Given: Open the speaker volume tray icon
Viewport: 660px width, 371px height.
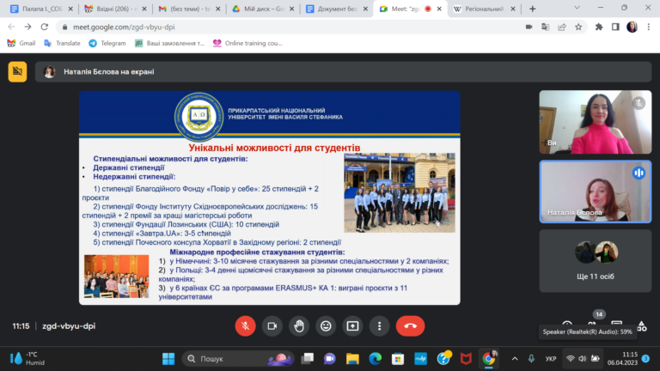Looking at the screenshot, I should 583,359.
